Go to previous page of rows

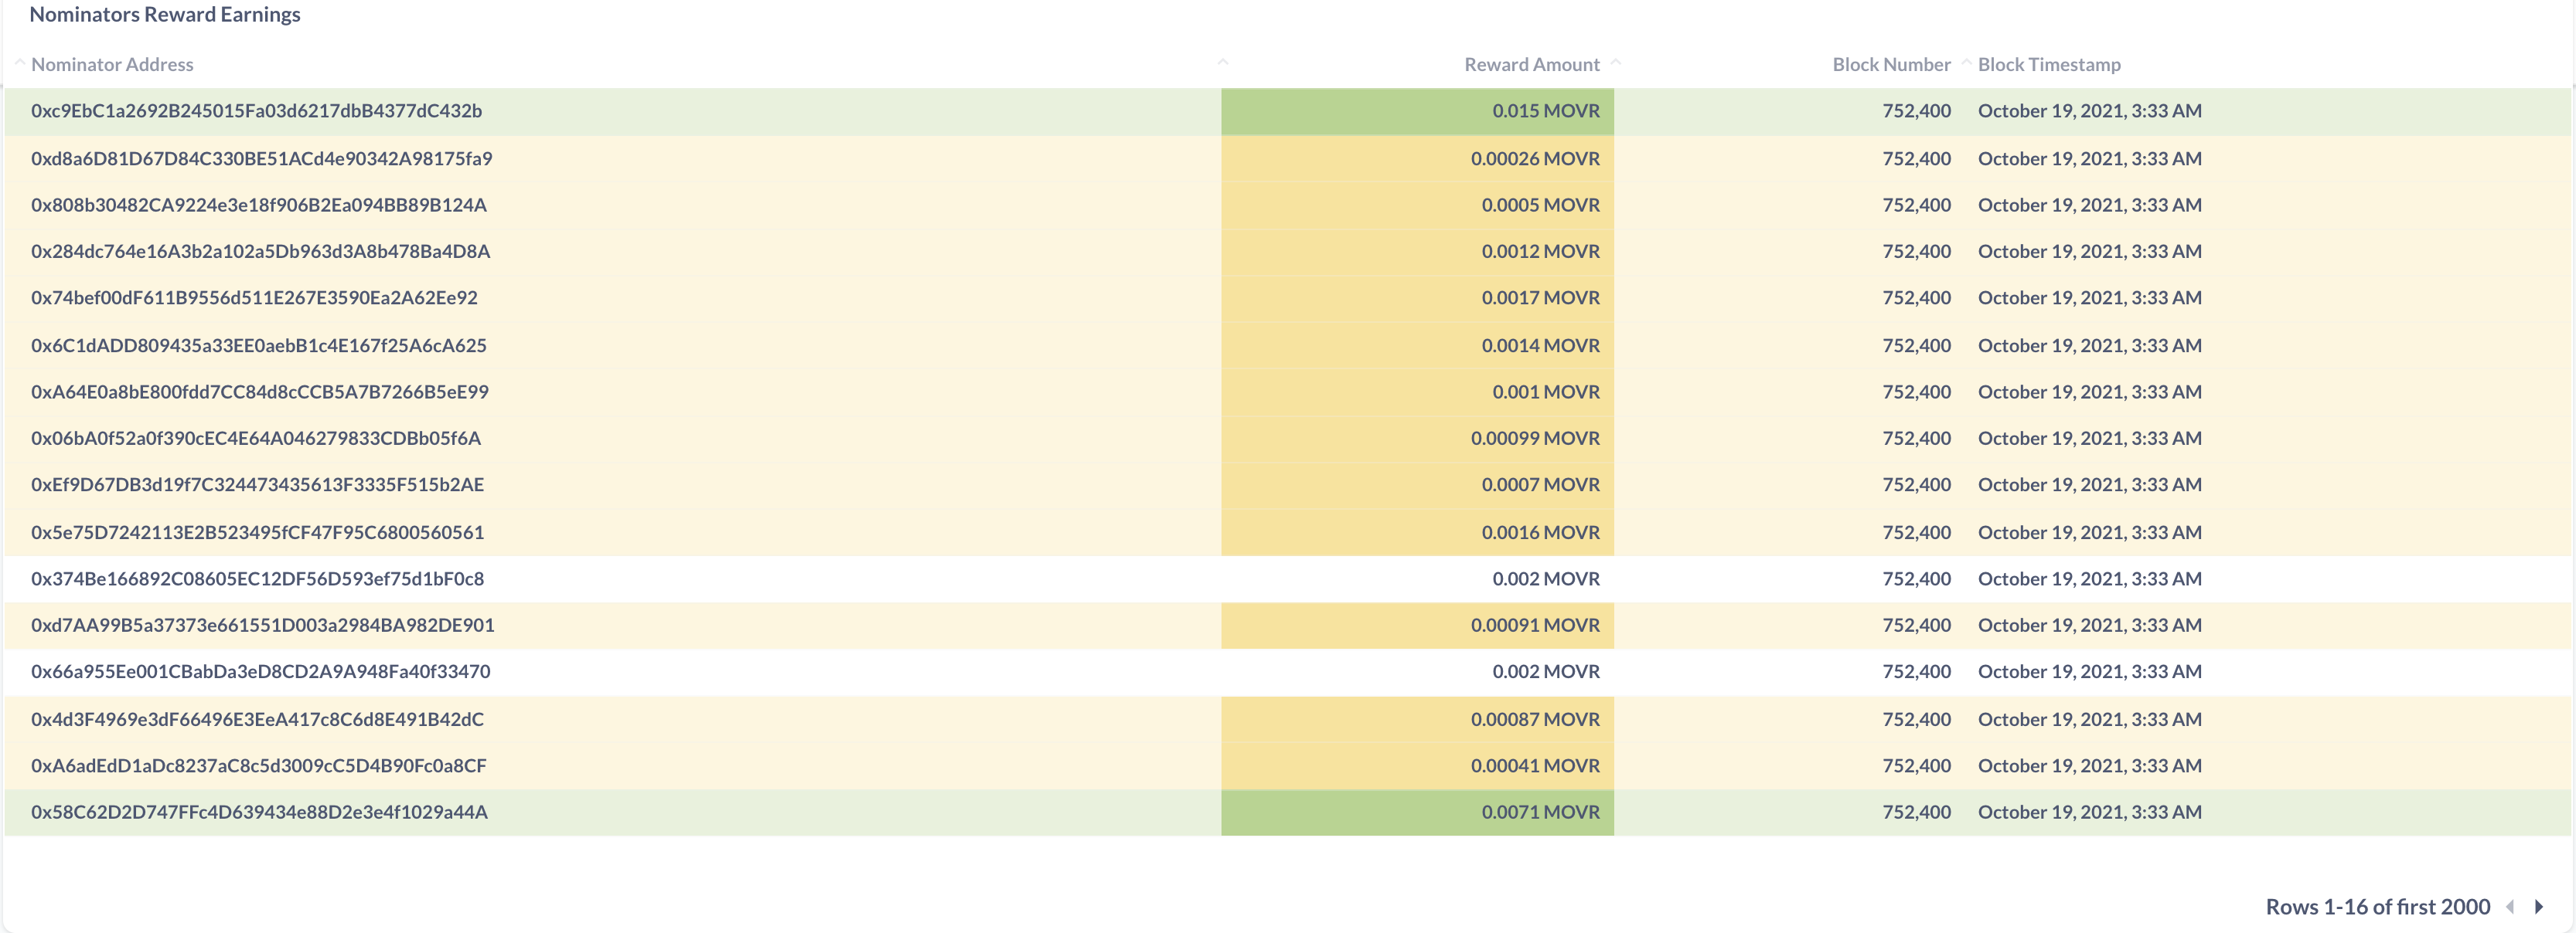(2510, 907)
